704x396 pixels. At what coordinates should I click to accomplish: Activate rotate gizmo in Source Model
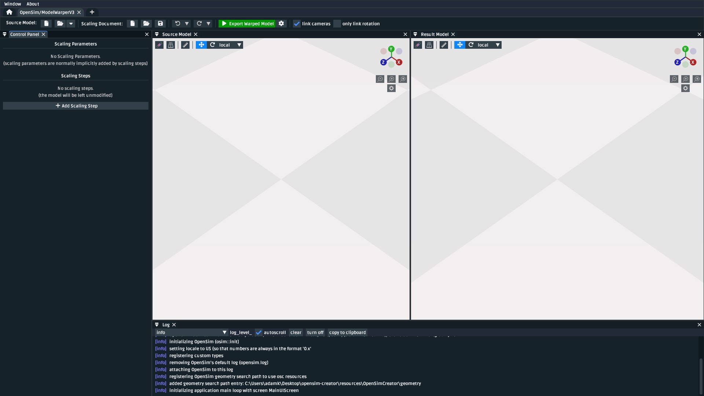213,45
